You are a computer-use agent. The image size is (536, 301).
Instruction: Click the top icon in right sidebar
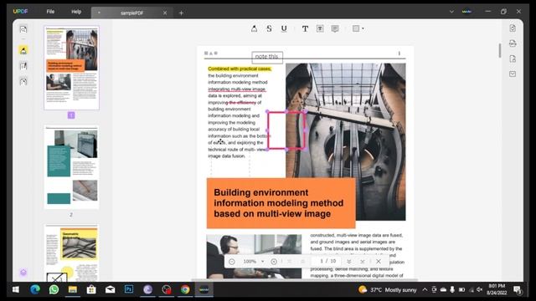513,28
